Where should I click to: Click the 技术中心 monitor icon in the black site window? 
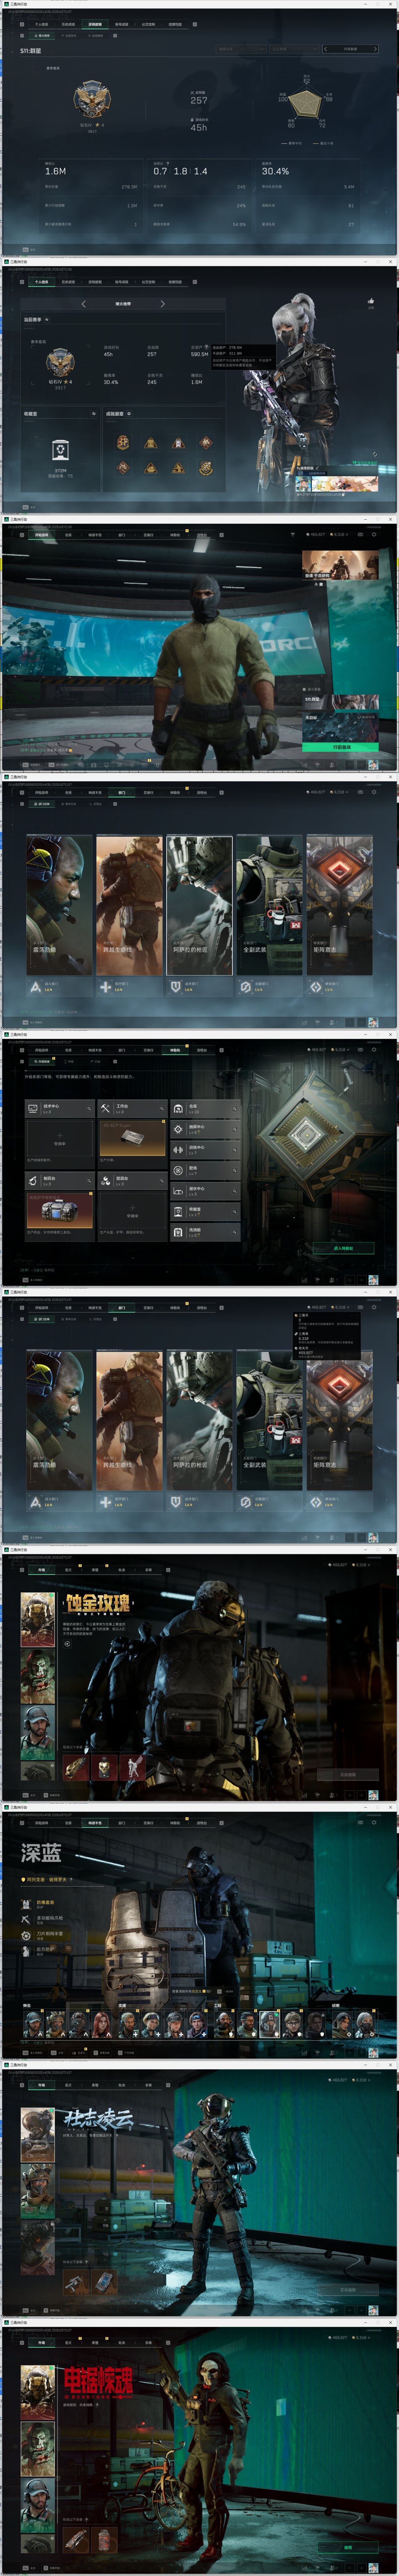33,1108
